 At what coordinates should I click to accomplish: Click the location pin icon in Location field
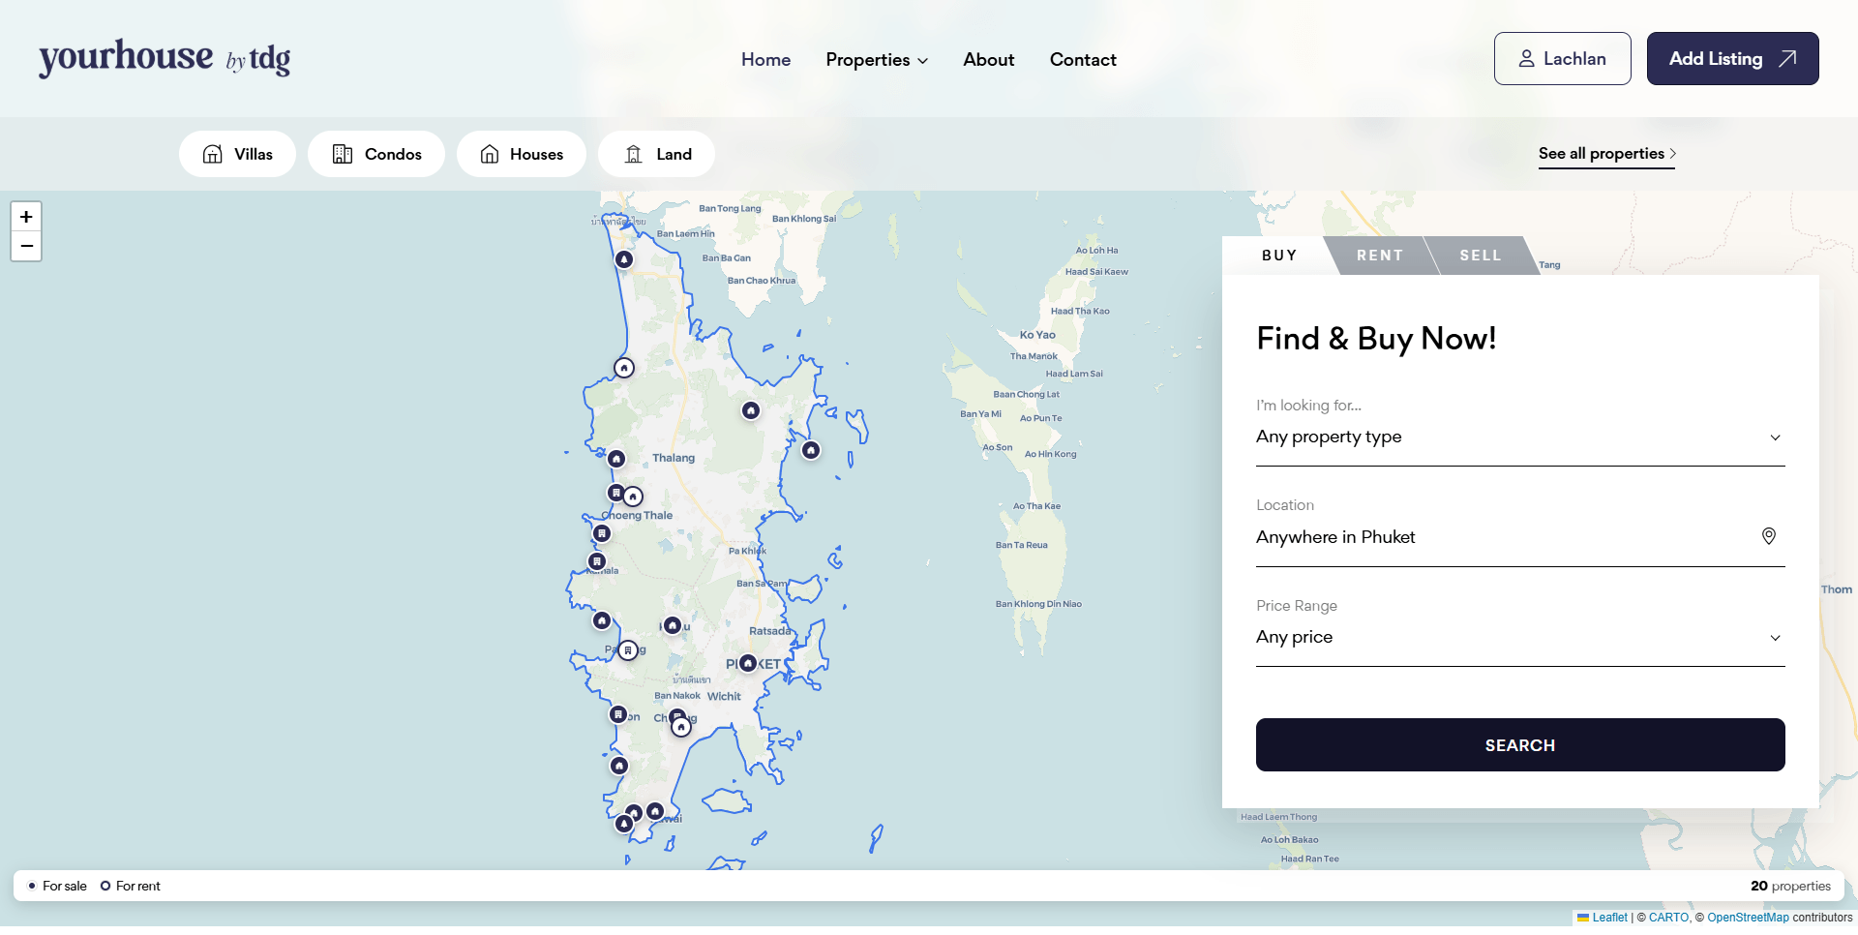tap(1769, 536)
